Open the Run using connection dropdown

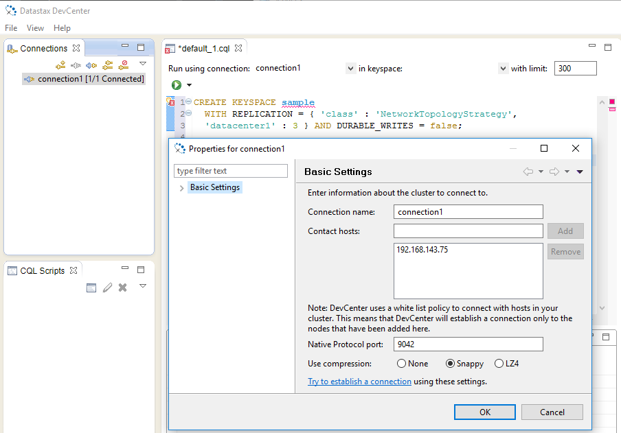coord(350,68)
